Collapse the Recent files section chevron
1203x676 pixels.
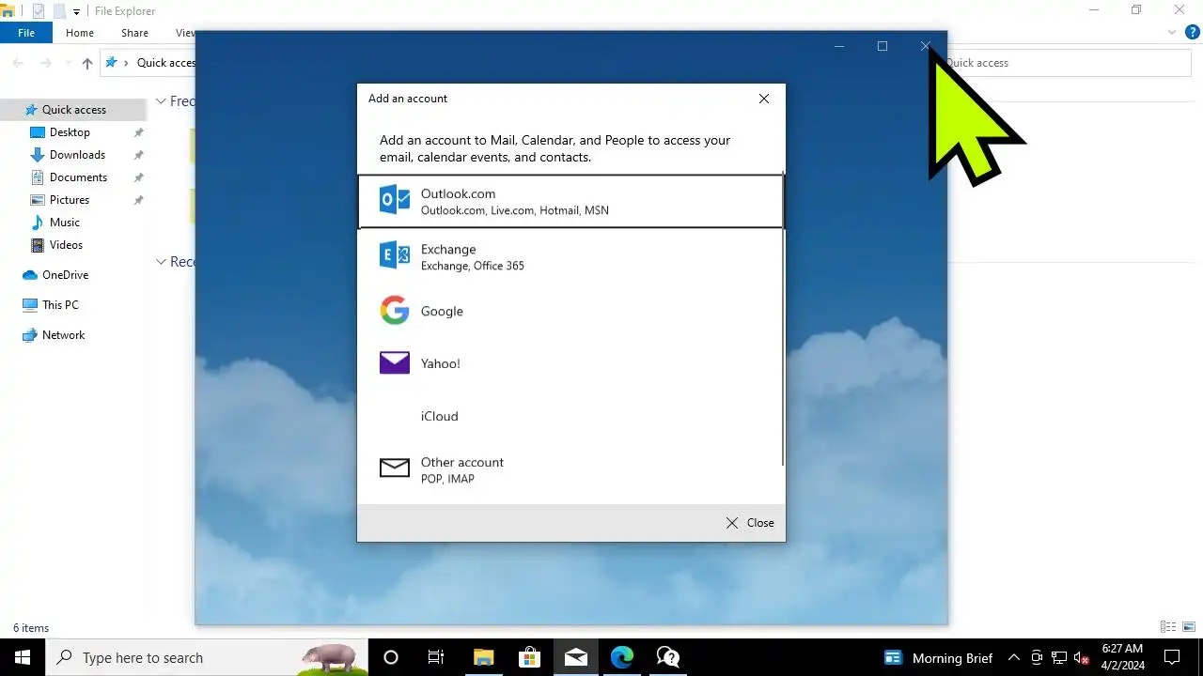tap(161, 262)
